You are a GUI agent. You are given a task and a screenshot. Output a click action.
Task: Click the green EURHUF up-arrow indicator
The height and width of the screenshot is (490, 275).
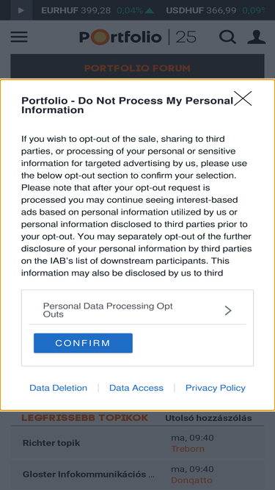[x=150, y=10]
